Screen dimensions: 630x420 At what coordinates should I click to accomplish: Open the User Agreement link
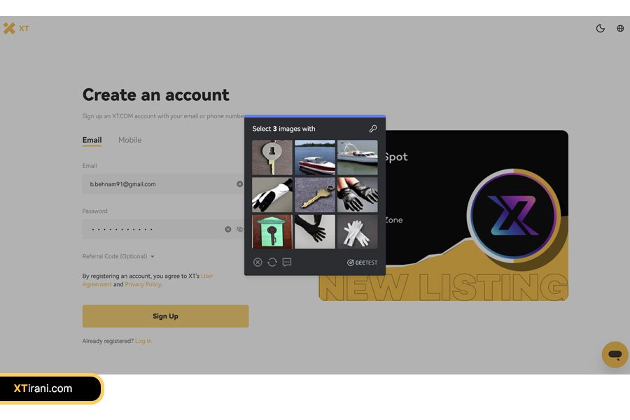(x=206, y=276)
